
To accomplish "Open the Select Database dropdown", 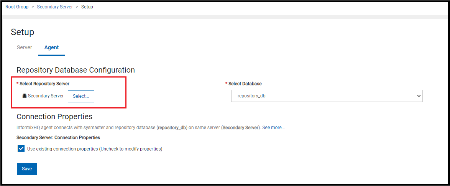I will (x=327, y=96).
